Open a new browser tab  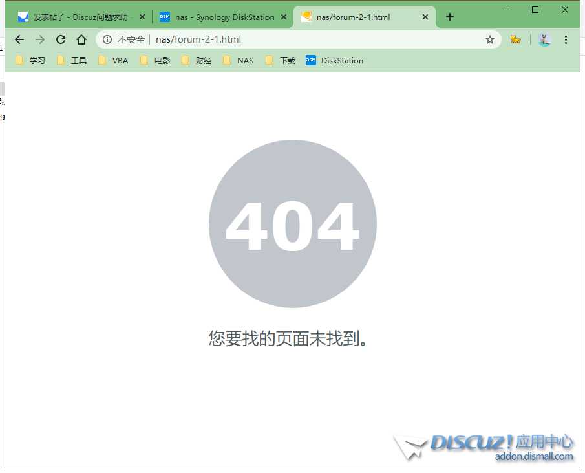tap(450, 17)
